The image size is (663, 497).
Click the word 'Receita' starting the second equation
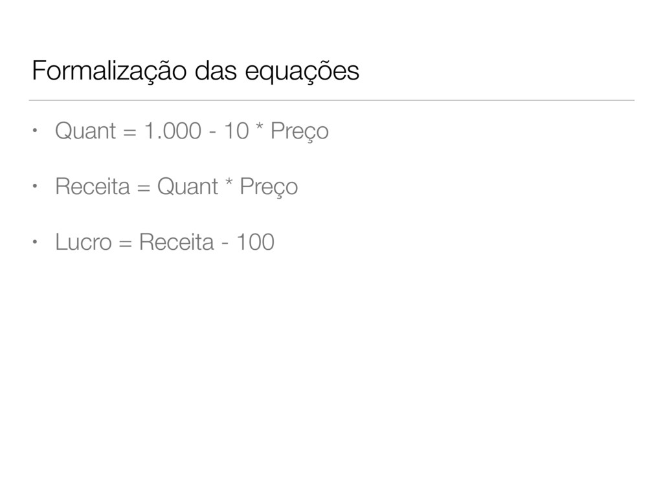pyautogui.click(x=92, y=186)
